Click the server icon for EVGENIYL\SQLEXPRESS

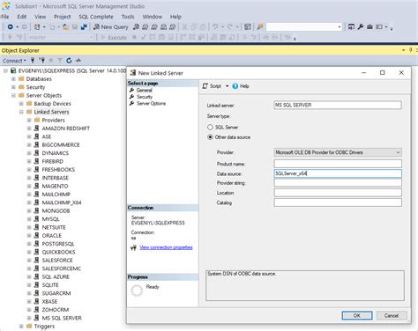(x=13, y=70)
